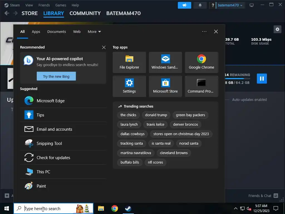Open Friends & Chat in Steam
The image size is (285, 214).
point(263,196)
